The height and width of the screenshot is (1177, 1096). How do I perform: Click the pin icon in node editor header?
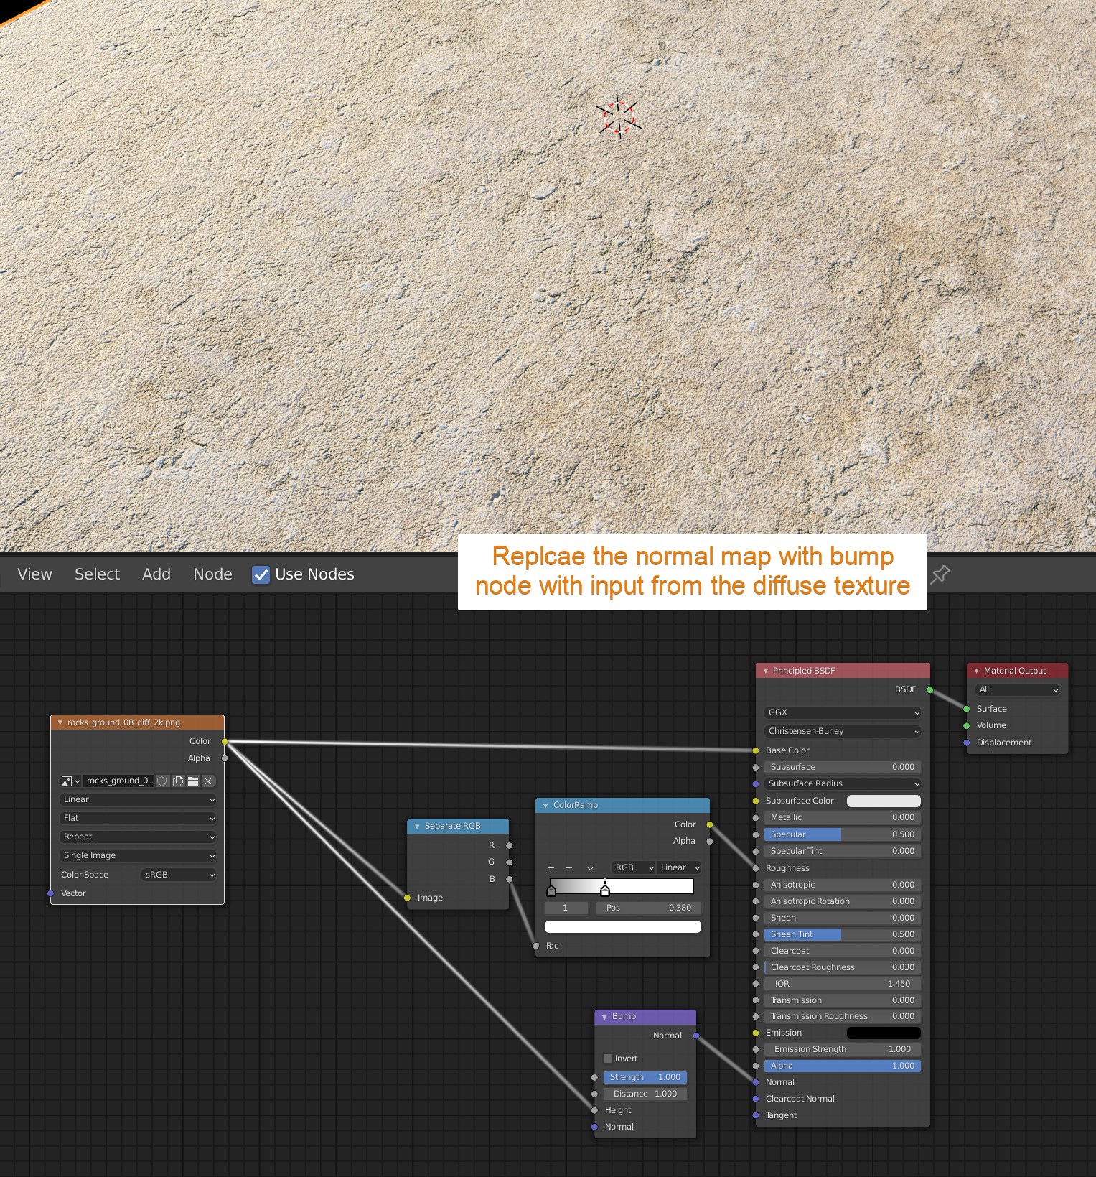click(940, 574)
